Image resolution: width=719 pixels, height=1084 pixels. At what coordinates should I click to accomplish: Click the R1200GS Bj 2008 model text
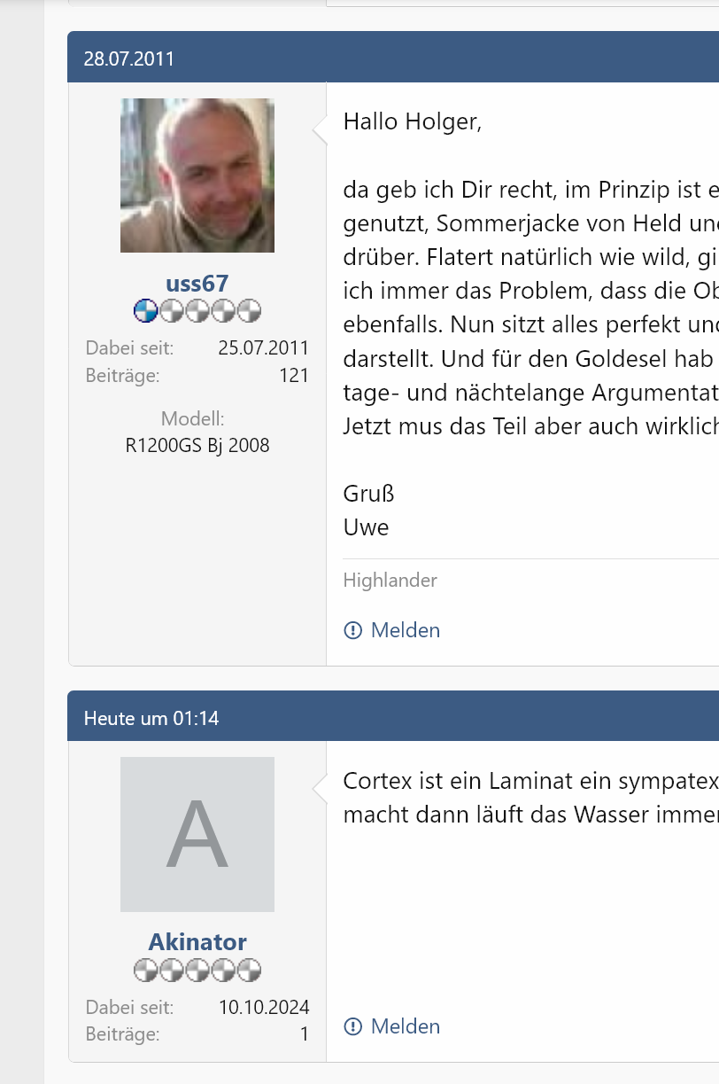coord(197,446)
